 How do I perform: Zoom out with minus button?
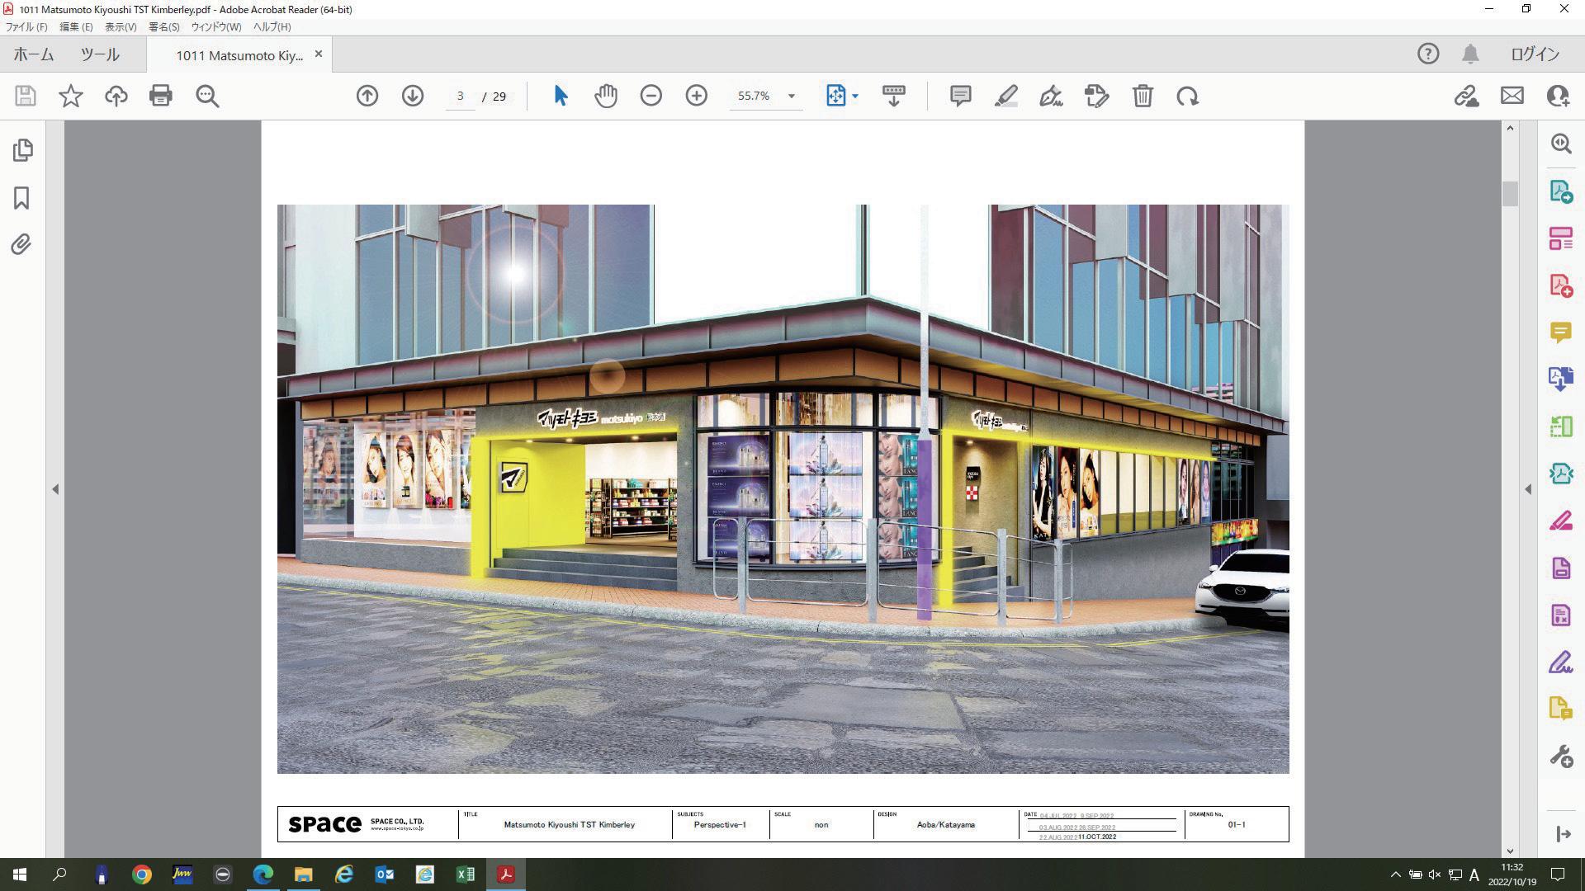pos(651,96)
